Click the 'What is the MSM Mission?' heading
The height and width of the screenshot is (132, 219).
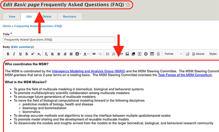click(x=26, y=82)
